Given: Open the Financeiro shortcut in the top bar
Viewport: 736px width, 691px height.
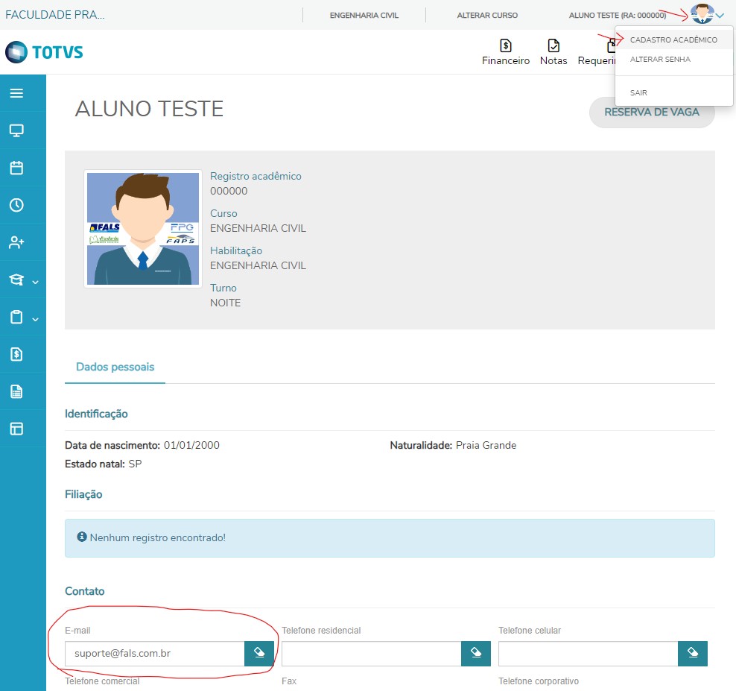Looking at the screenshot, I should click(506, 52).
